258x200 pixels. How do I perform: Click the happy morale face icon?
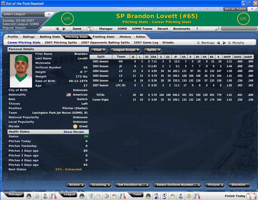[x=75, y=126]
